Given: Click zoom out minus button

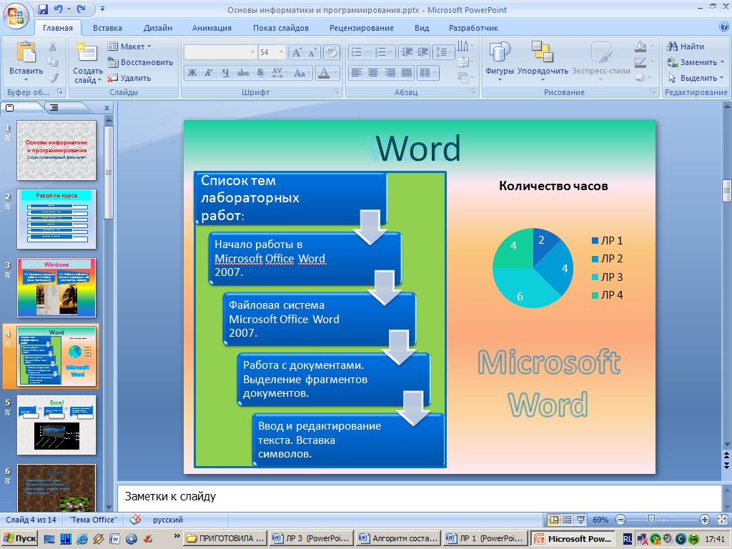Looking at the screenshot, I should (620, 520).
